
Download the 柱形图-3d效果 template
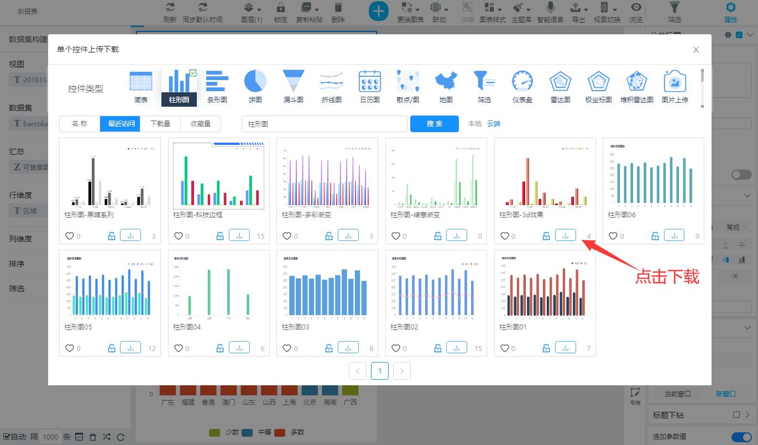click(566, 235)
